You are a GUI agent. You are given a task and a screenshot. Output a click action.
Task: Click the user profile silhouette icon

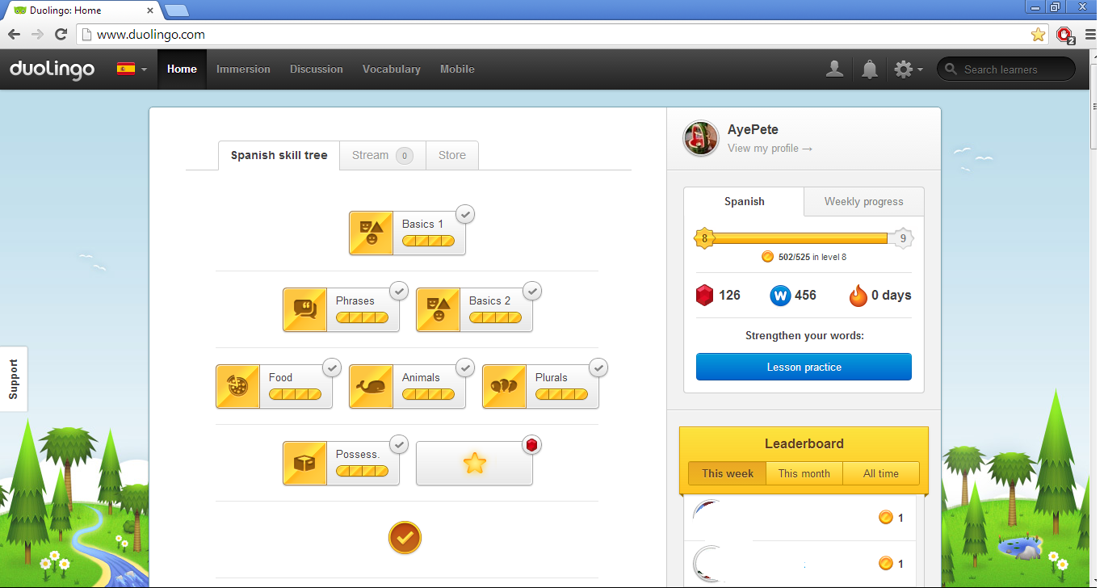835,69
